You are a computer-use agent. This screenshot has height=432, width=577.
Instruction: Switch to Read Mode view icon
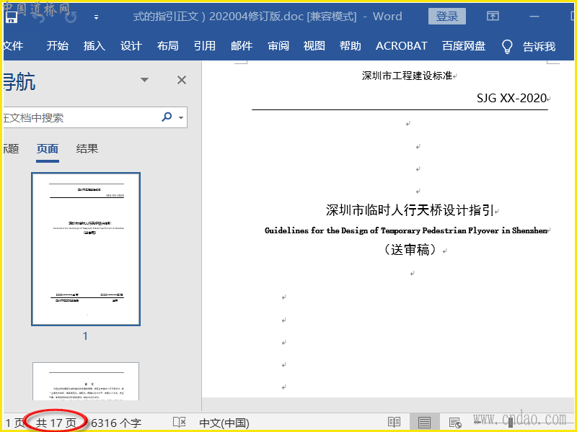(x=394, y=423)
